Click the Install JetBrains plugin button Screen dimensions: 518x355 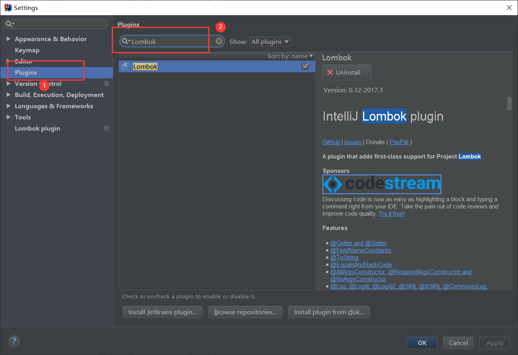tap(163, 312)
